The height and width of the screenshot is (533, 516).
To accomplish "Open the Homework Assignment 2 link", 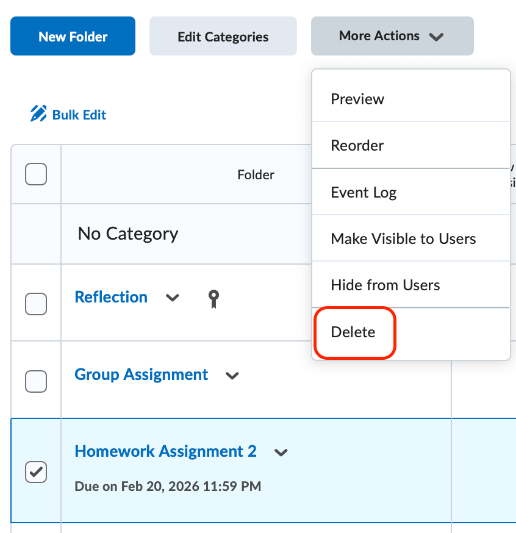I will click(x=165, y=451).
